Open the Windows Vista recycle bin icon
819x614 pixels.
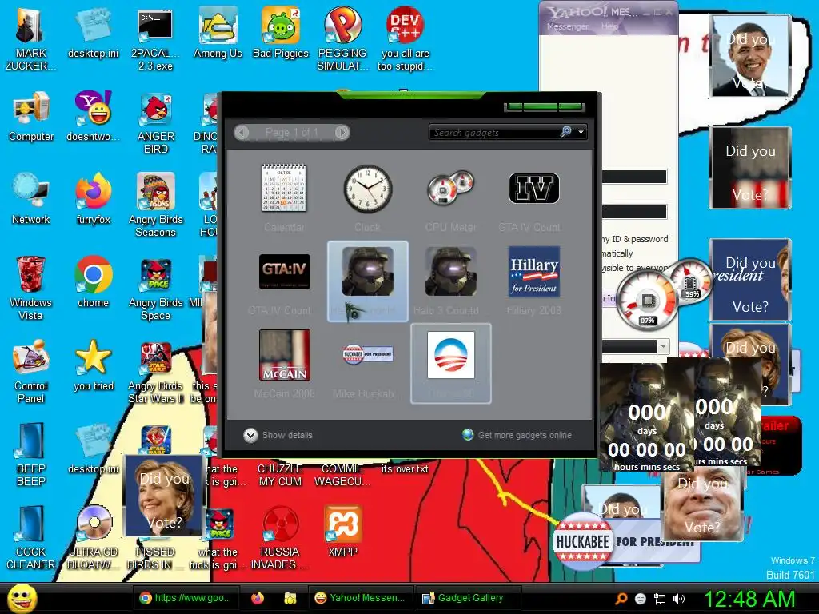point(31,288)
